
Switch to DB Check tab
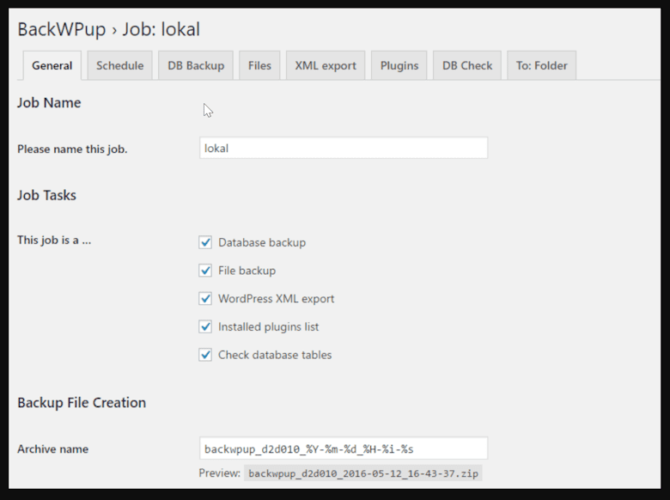tap(467, 65)
